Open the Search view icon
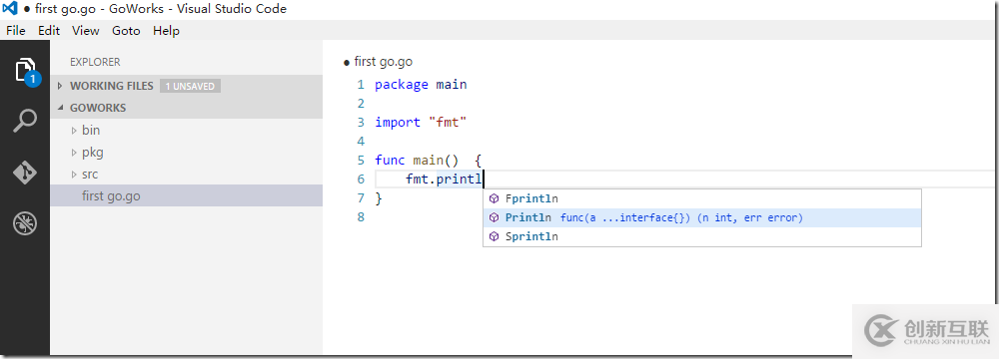The image size is (999, 359). click(x=25, y=121)
